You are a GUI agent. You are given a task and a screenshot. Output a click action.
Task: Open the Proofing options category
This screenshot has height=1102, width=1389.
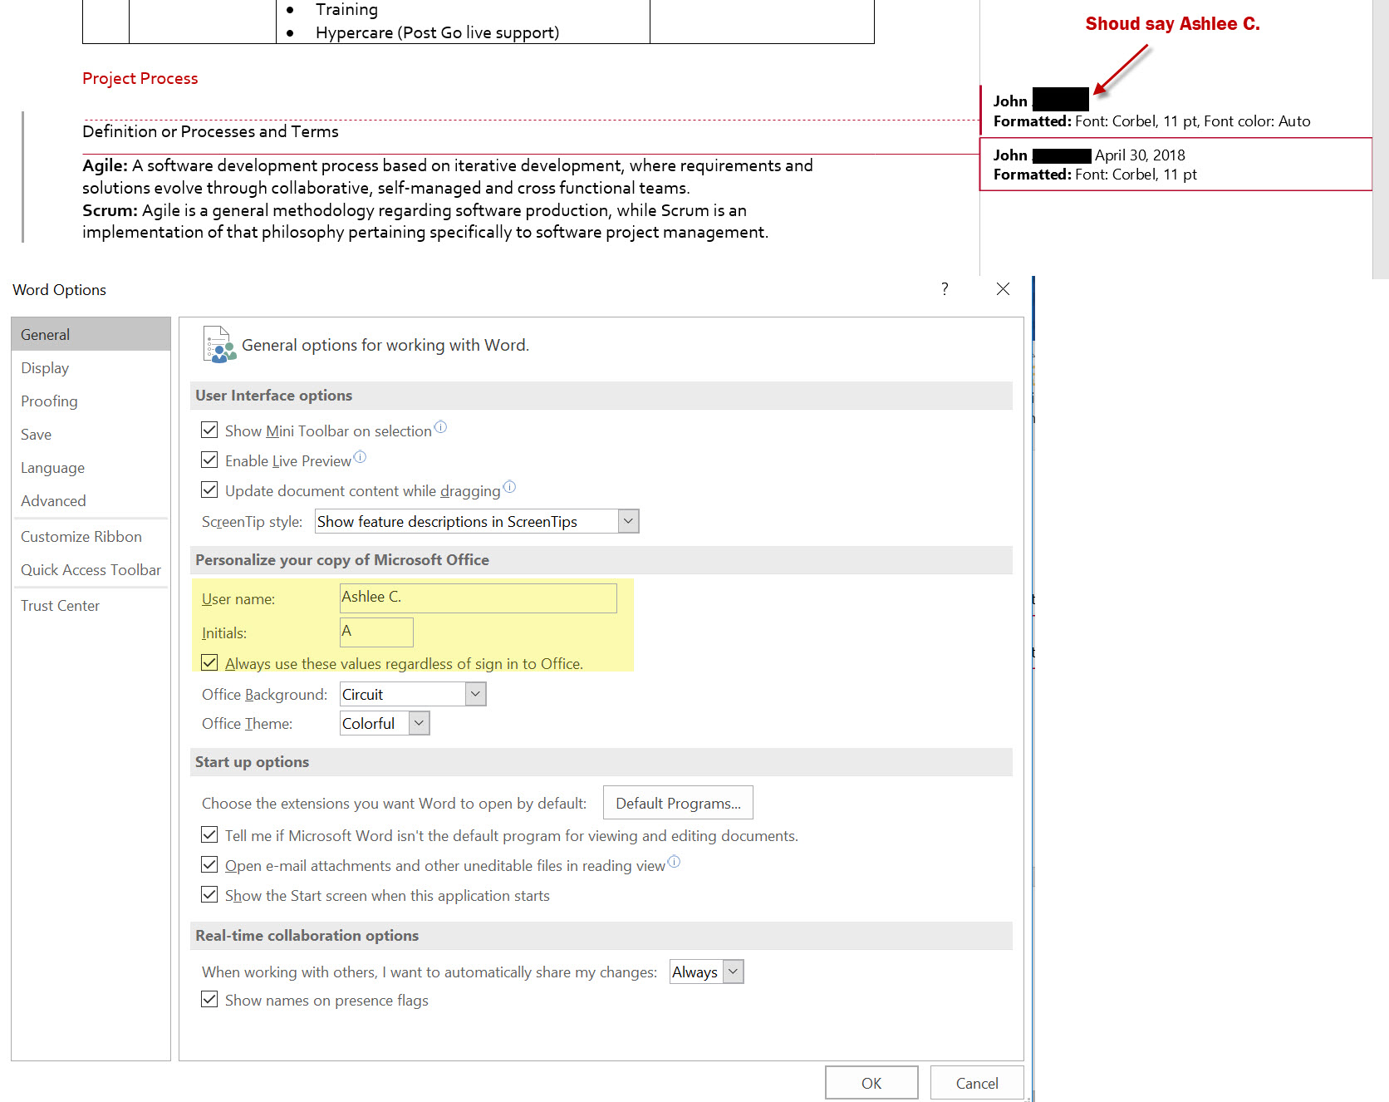point(91,401)
